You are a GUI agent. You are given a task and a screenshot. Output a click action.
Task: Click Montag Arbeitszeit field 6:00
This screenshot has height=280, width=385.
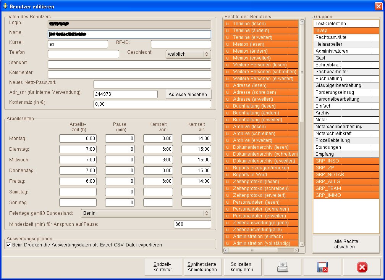click(x=78, y=138)
